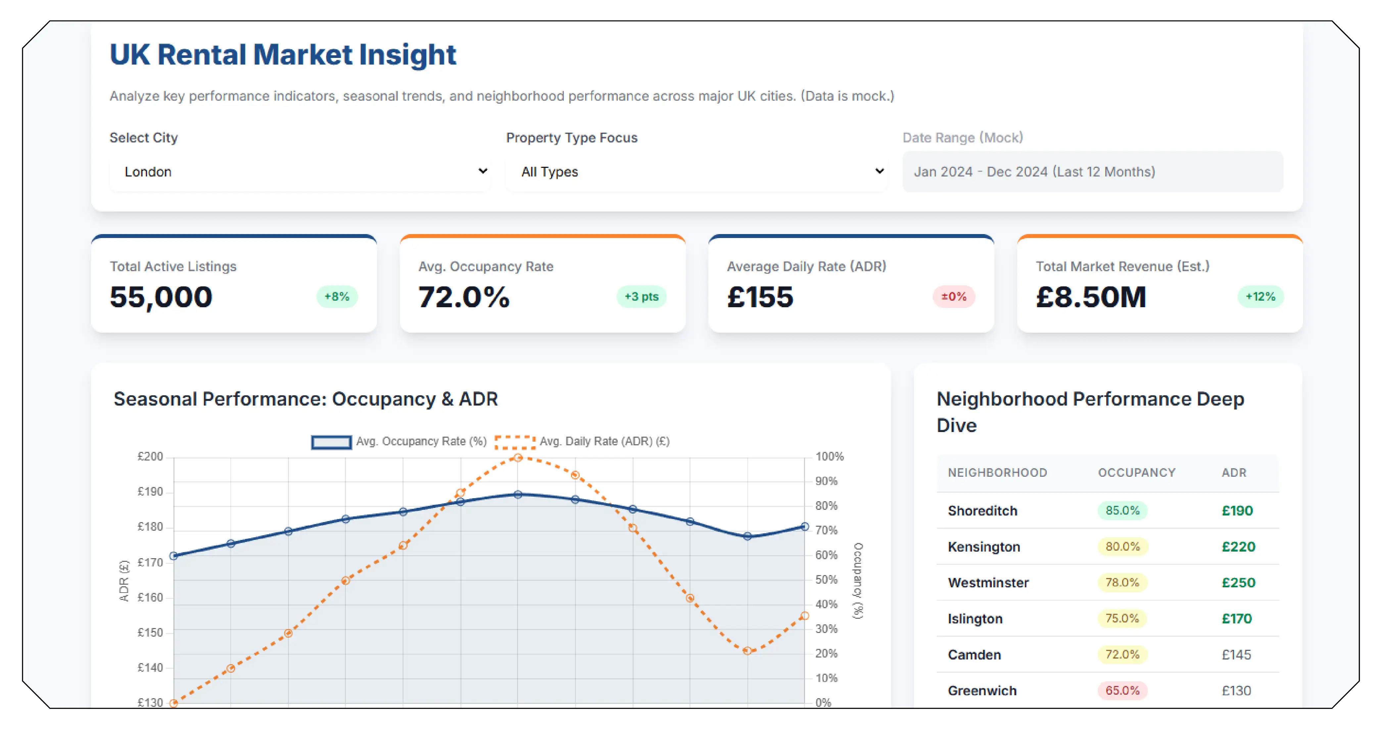The height and width of the screenshot is (729, 1382).
Task: Expand the Property Type Focus dropdown
Action: tap(696, 171)
